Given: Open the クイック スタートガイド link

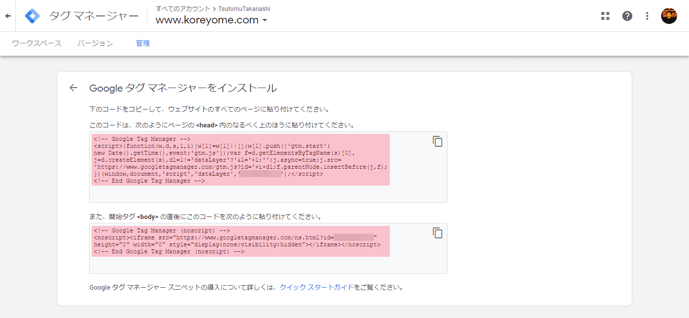Looking at the screenshot, I should coord(317,287).
